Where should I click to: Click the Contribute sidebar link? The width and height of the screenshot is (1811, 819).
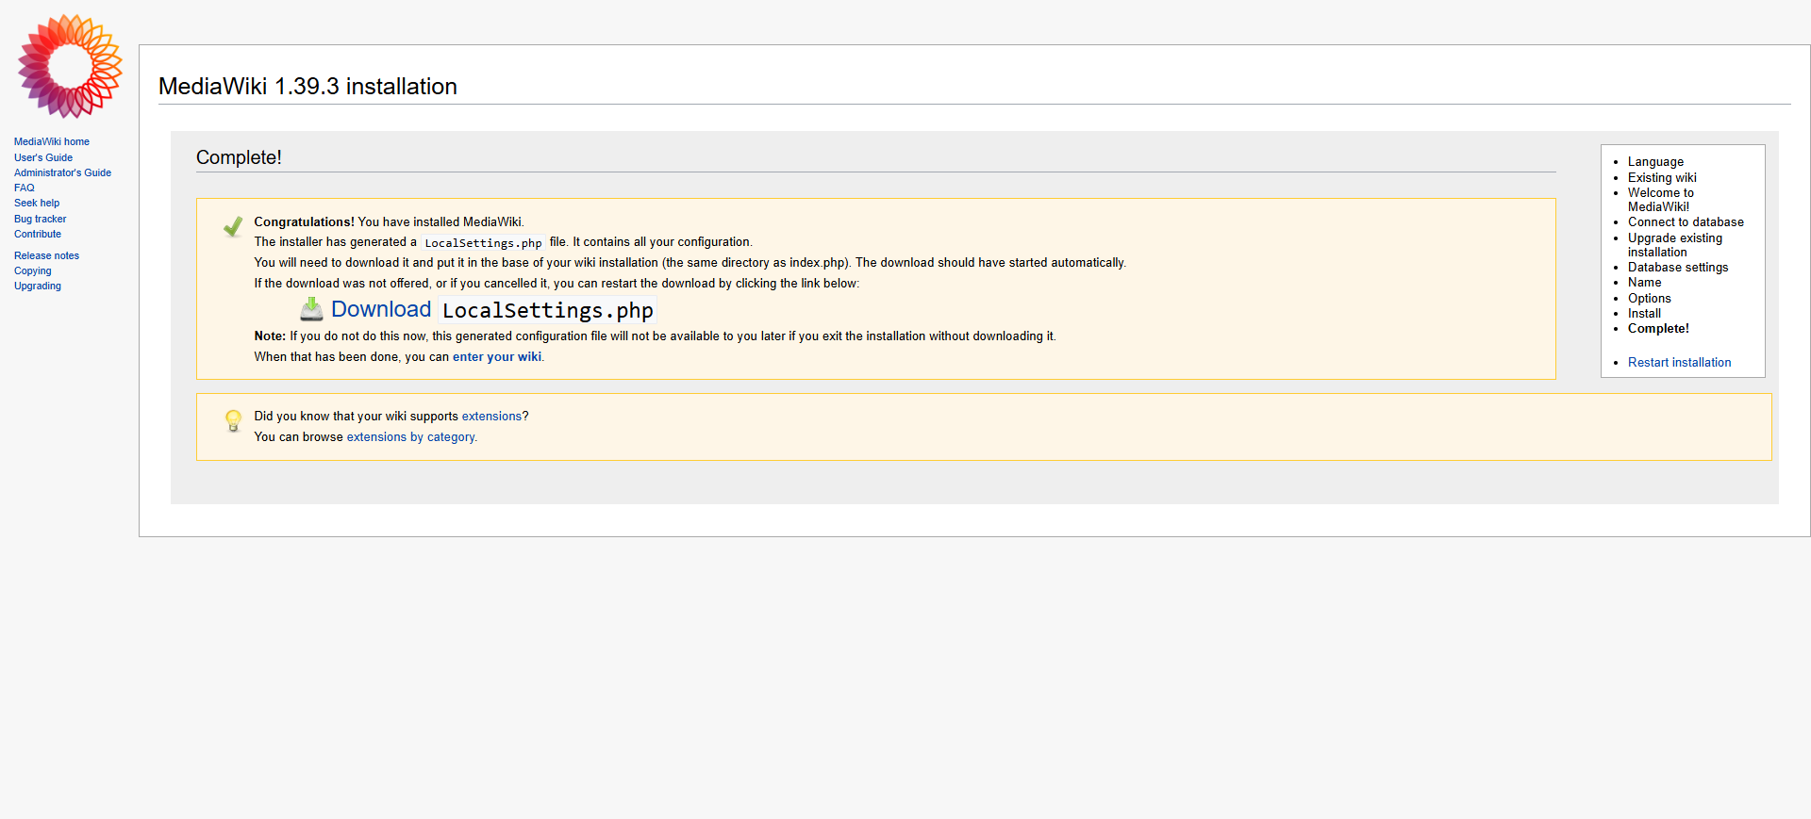coord(38,234)
